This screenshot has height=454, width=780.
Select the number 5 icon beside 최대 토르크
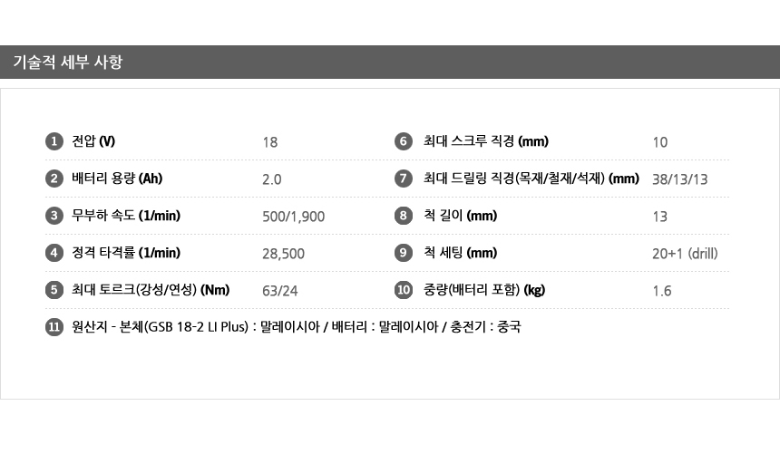(54, 290)
